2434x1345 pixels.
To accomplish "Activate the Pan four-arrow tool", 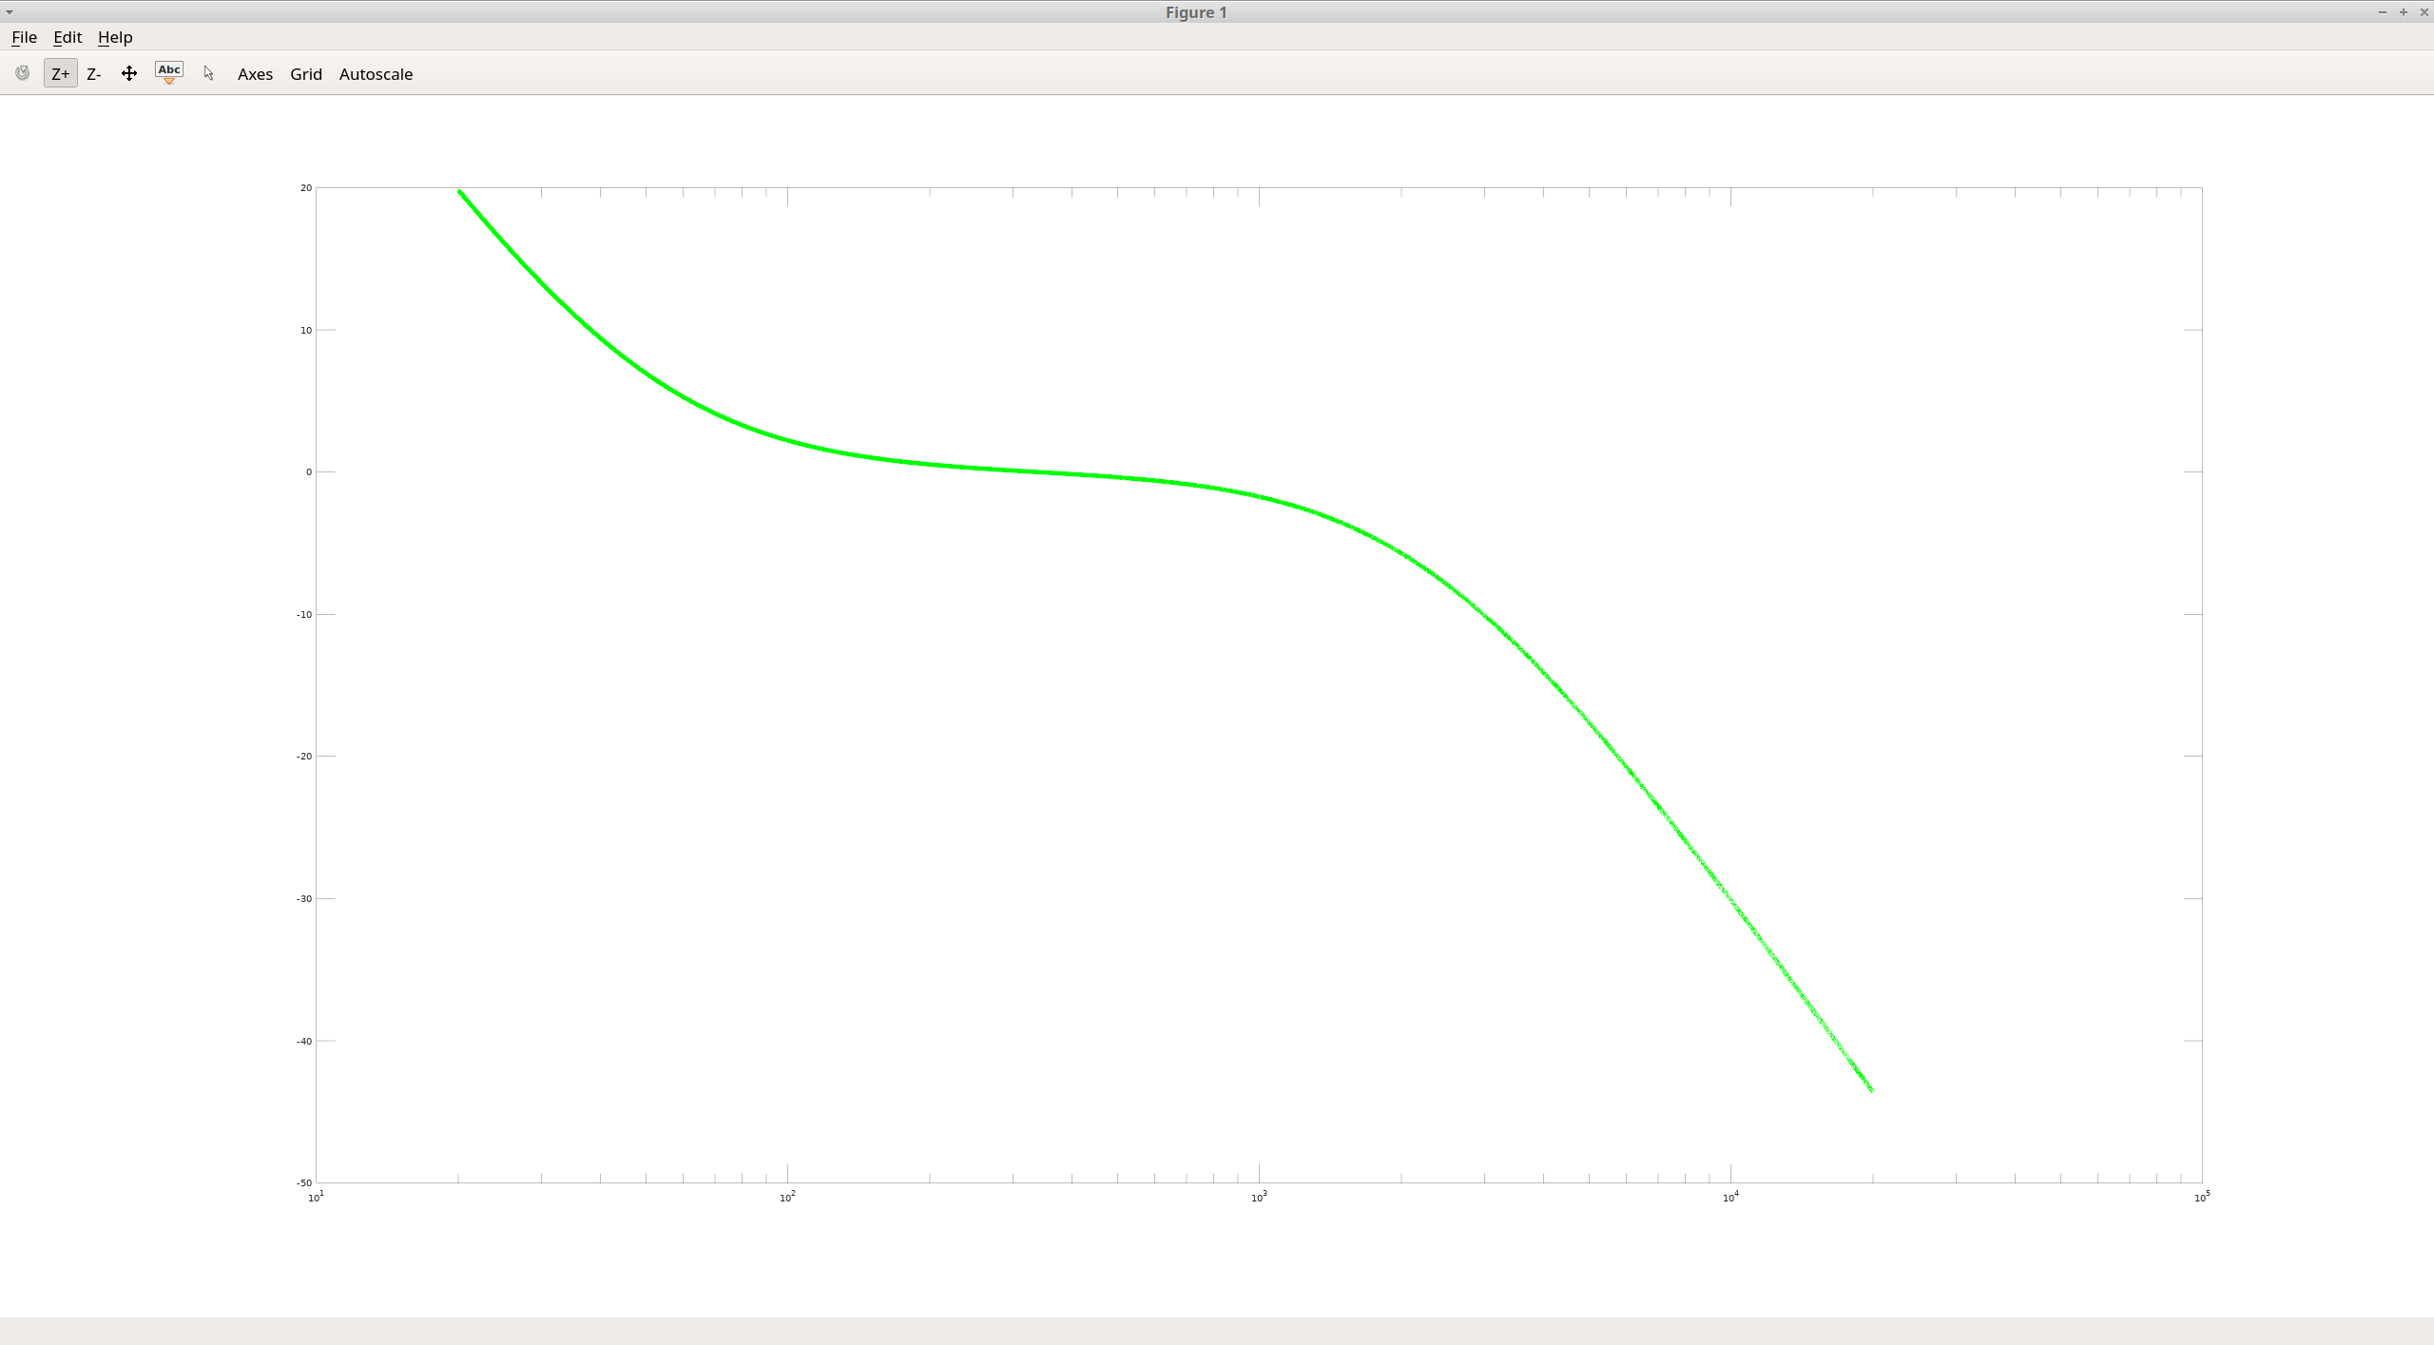I will [x=129, y=73].
